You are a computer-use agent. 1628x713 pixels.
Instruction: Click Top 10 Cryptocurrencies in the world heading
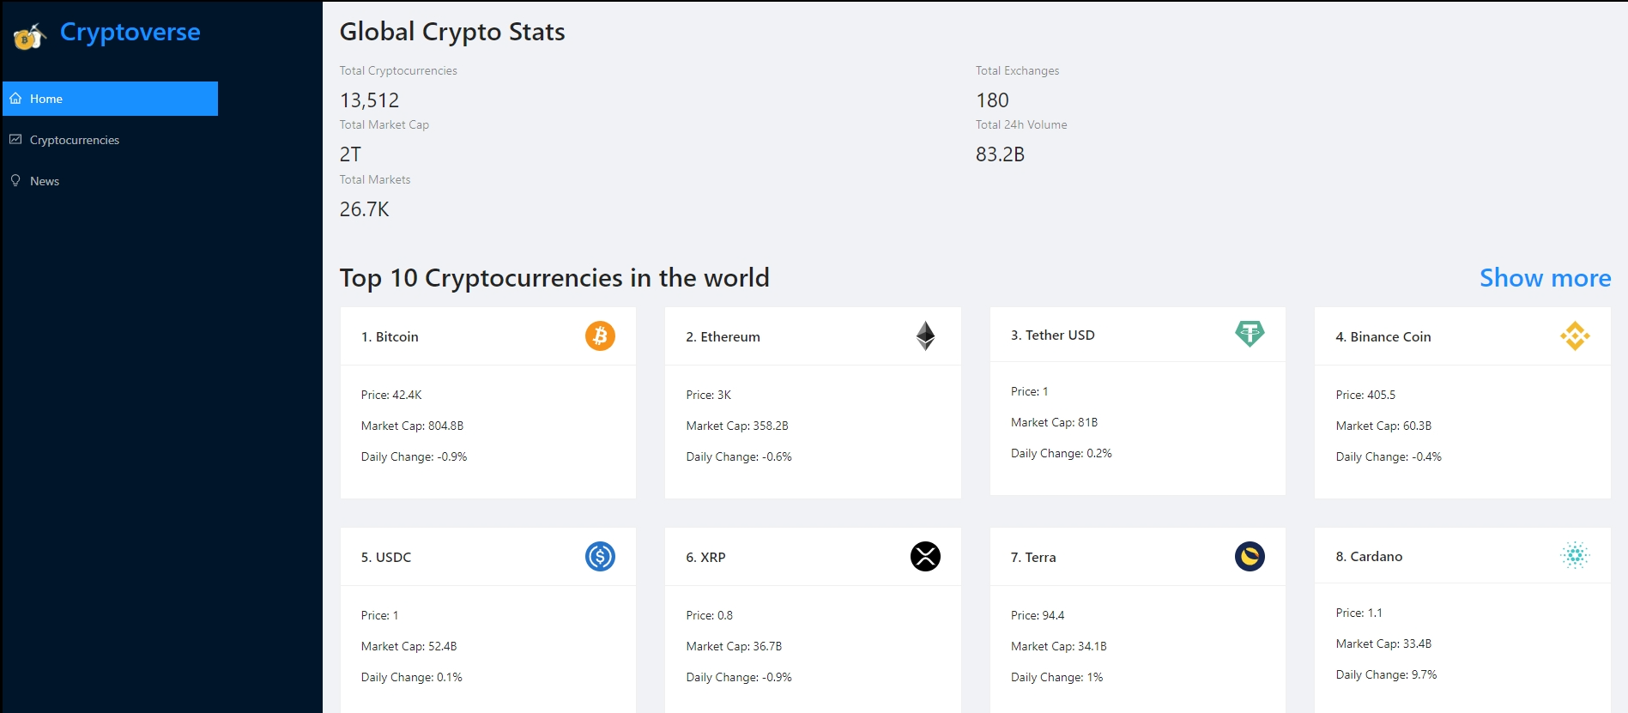pos(554,278)
